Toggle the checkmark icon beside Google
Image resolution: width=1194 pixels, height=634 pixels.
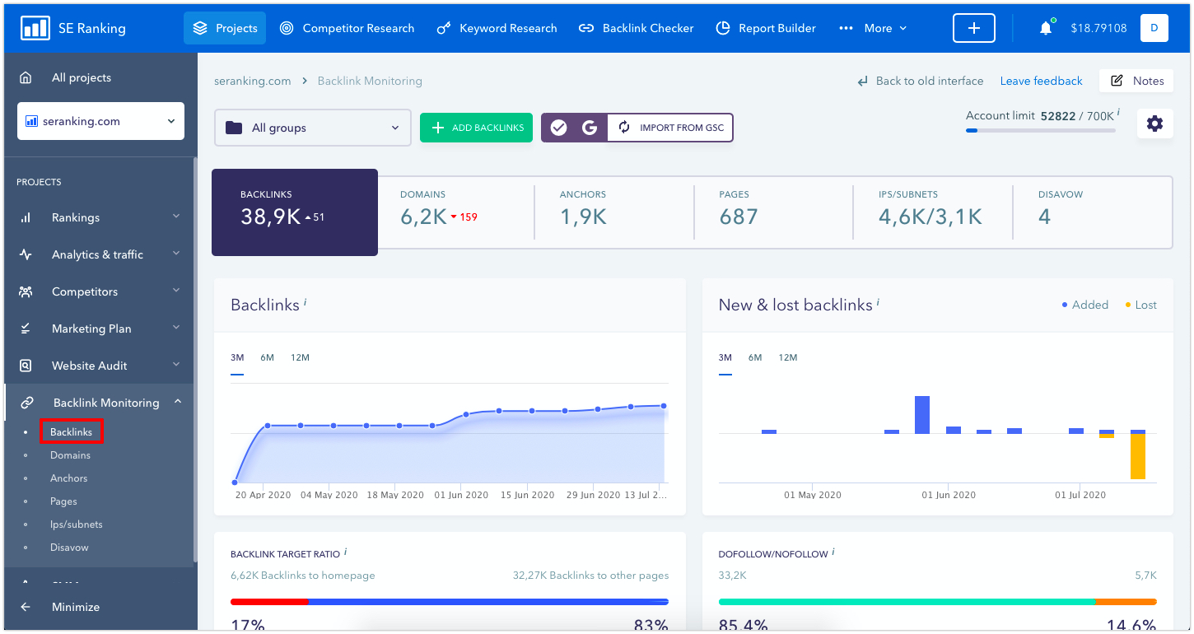point(558,128)
